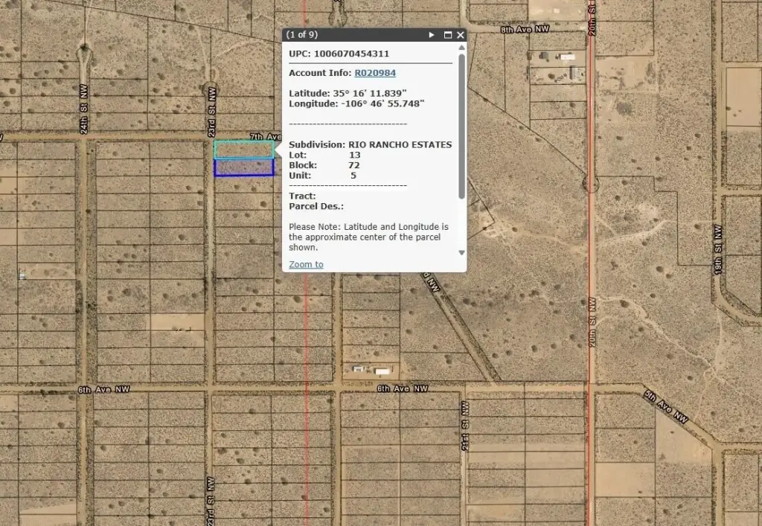
Task: Open account info link R020984
Action: click(x=375, y=73)
